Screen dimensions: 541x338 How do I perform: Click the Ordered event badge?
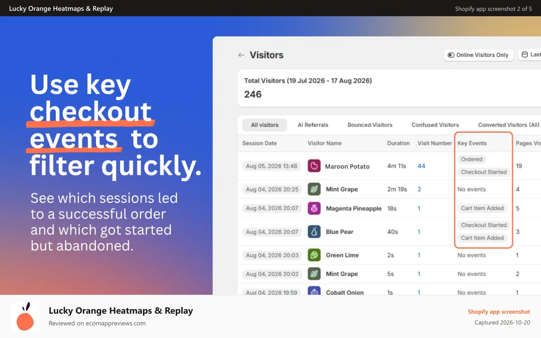(x=472, y=159)
